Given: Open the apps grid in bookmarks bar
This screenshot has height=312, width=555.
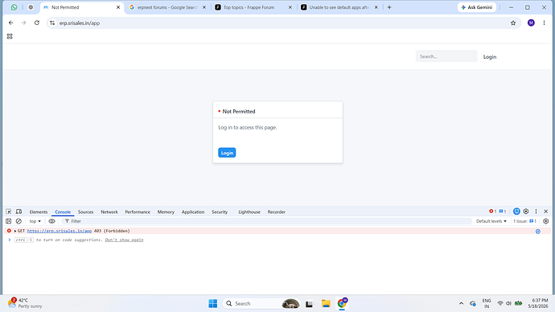Looking at the screenshot, I should (x=10, y=36).
